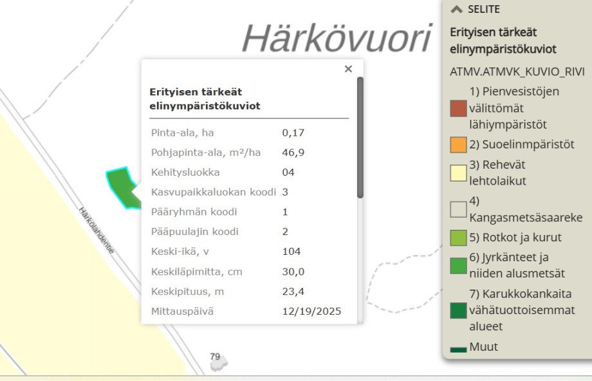Click the popup heading Erityisen tärkeät elinympäristökuviot
Image resolution: width=592 pixels, height=381 pixels.
tap(205, 99)
